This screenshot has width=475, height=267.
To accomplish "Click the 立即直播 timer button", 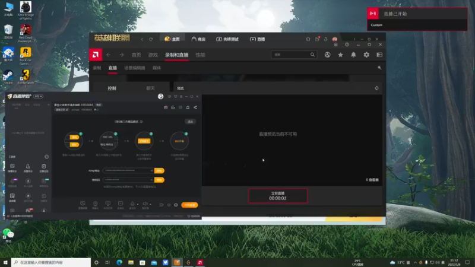I will coord(278,196).
